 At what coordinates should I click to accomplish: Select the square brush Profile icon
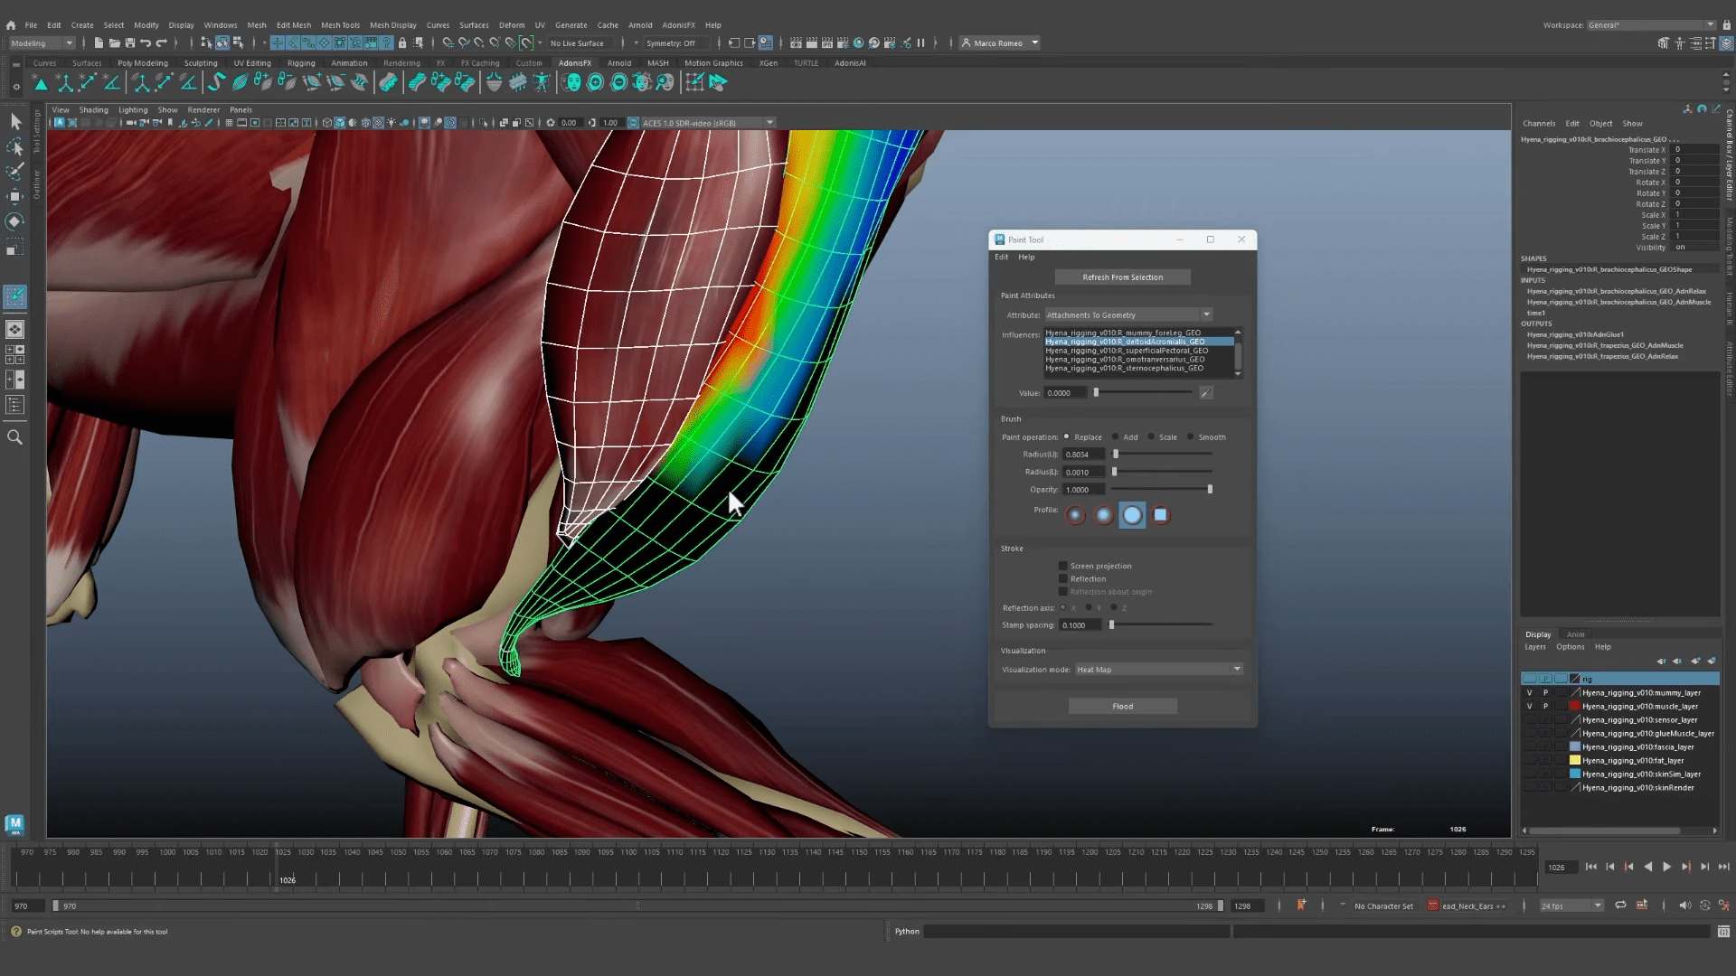pos(1161,515)
